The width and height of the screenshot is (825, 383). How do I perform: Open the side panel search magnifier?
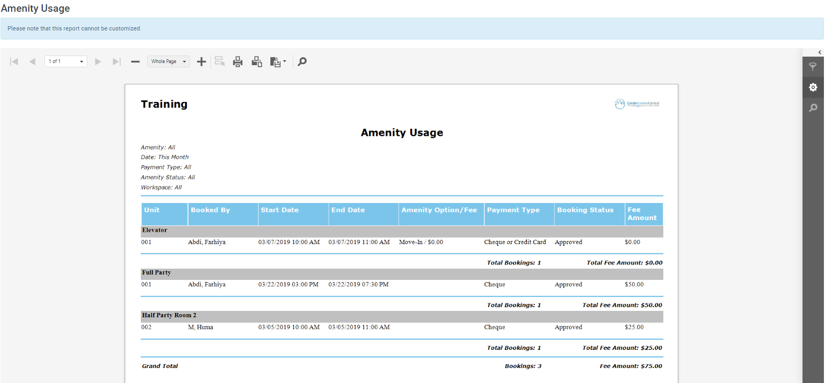[x=813, y=108]
